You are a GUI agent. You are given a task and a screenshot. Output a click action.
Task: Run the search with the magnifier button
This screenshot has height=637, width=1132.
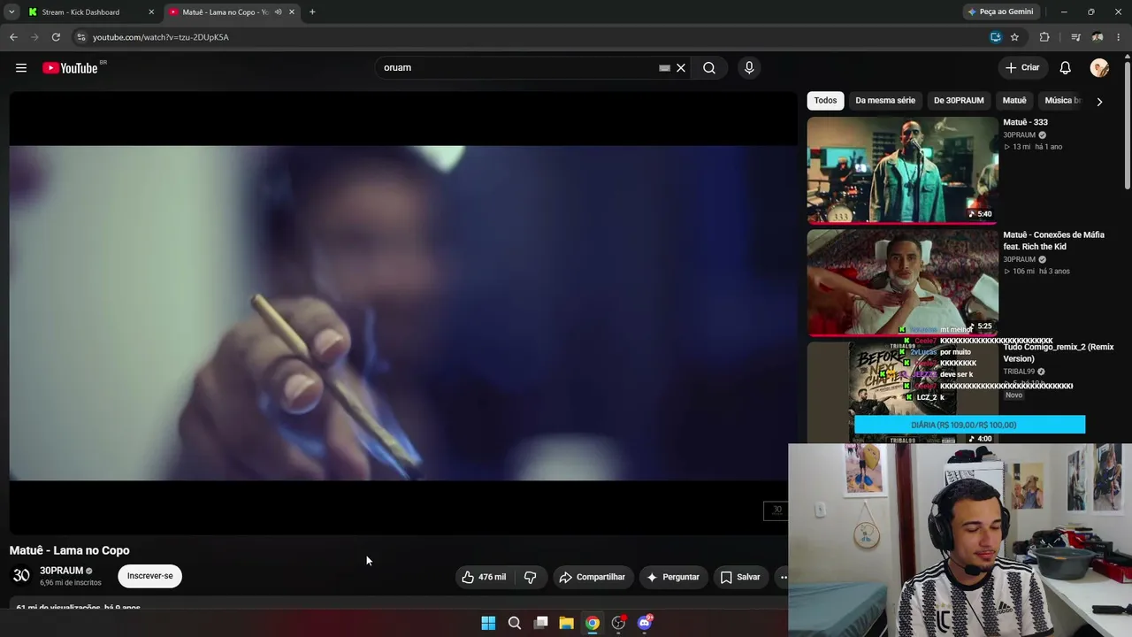click(709, 68)
